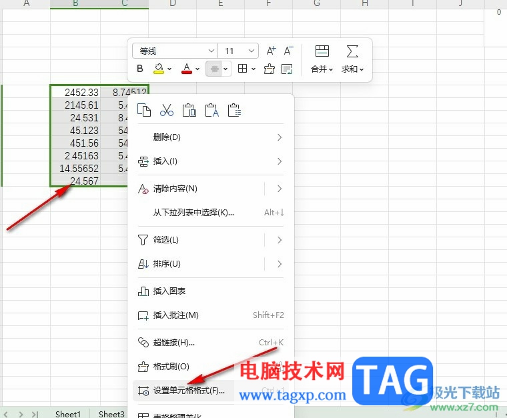Expand the 筛选 submenu arrow
507x418 pixels.
tap(280, 240)
